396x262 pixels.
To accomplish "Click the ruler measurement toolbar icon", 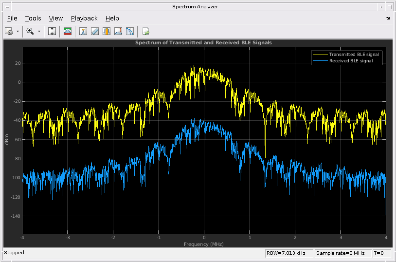I will click(95, 31).
